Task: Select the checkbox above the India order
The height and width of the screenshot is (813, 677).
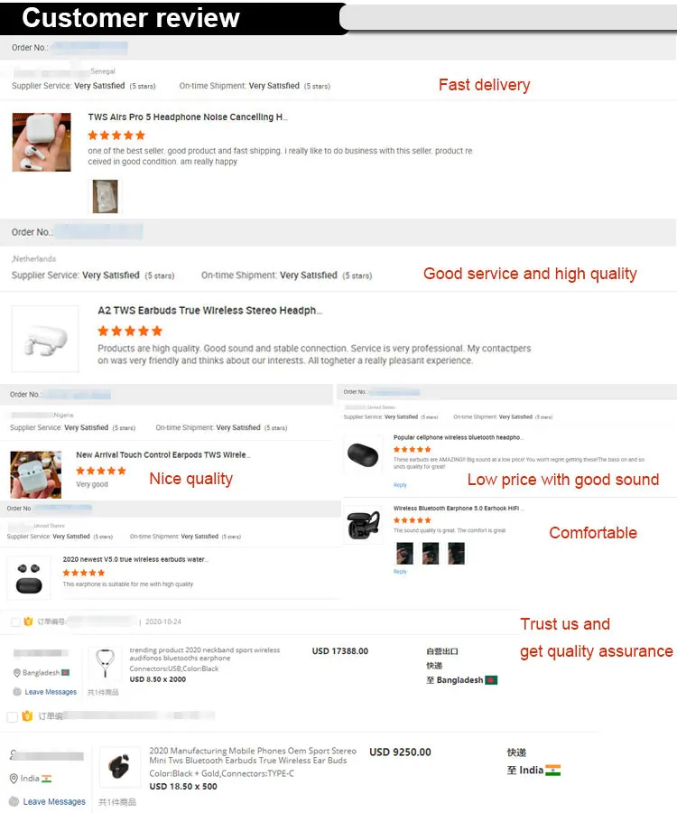Action: click(x=13, y=716)
